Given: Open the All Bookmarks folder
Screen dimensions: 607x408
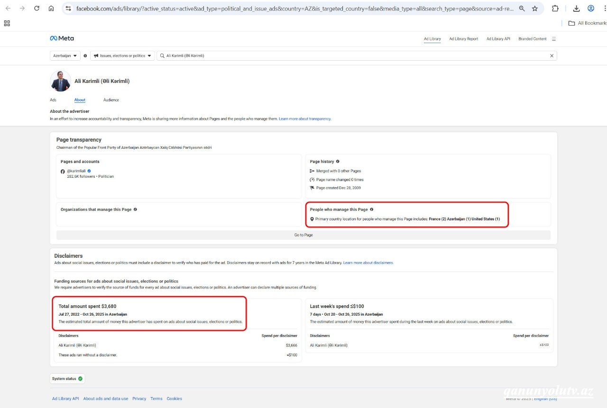Looking at the screenshot, I should pyautogui.click(x=588, y=23).
